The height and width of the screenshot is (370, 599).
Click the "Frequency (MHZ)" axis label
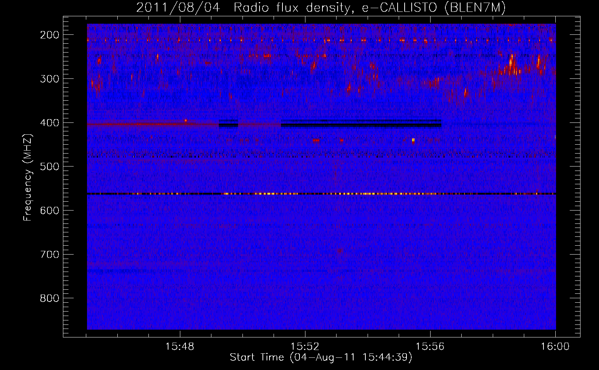pos(28,177)
